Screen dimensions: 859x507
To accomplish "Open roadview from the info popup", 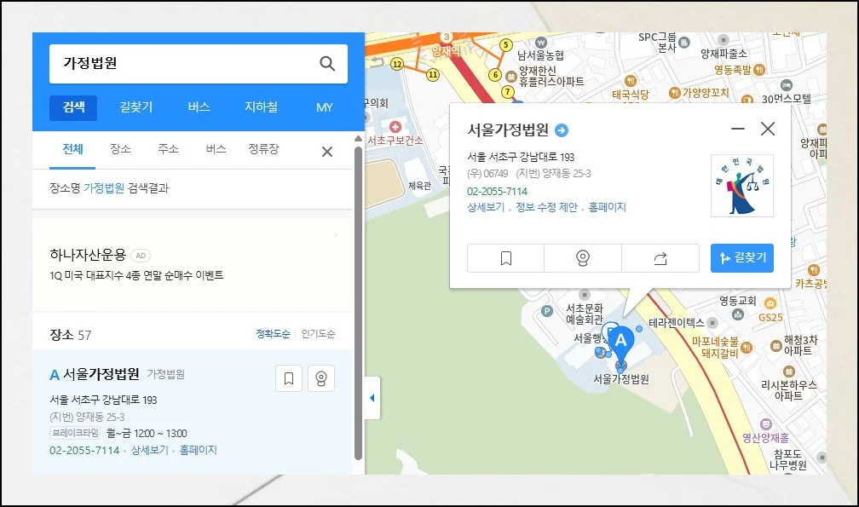I will click(x=583, y=258).
